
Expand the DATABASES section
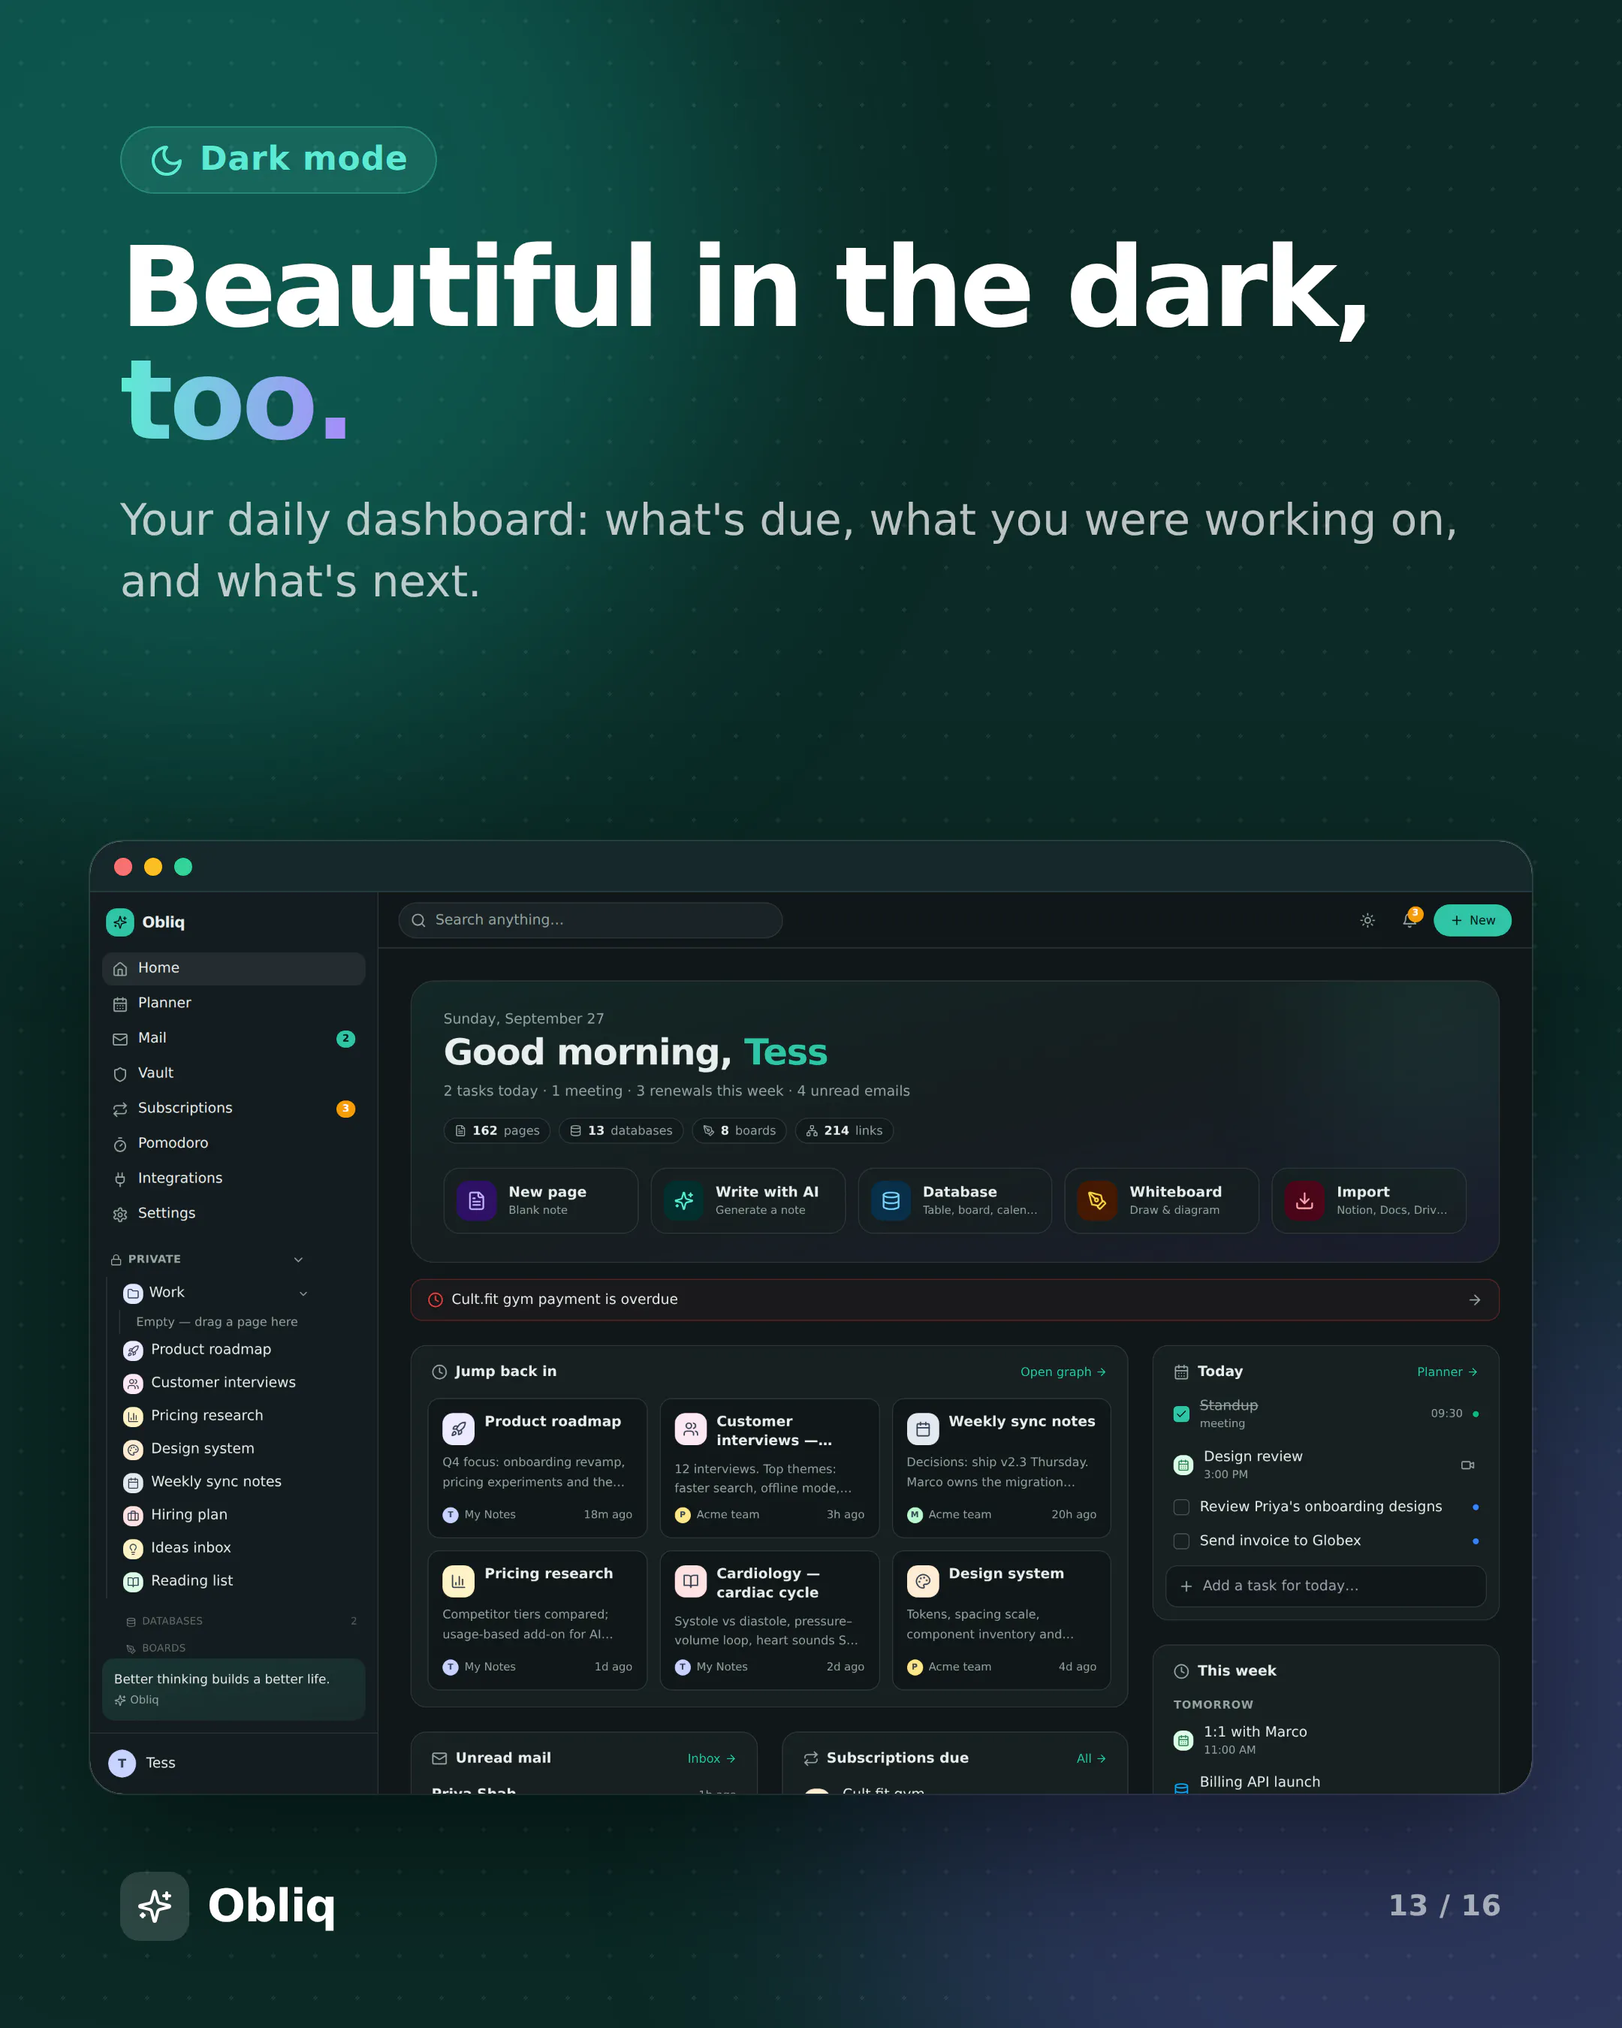click(240, 1621)
